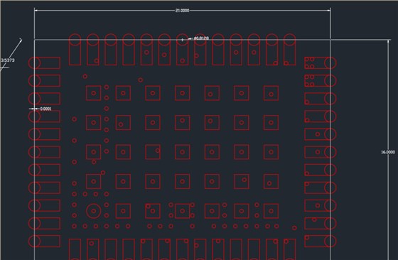Pick the first castellated pad in top row
The image size is (398, 260).
coord(75,50)
